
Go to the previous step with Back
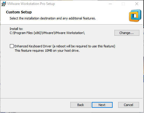(80, 105)
